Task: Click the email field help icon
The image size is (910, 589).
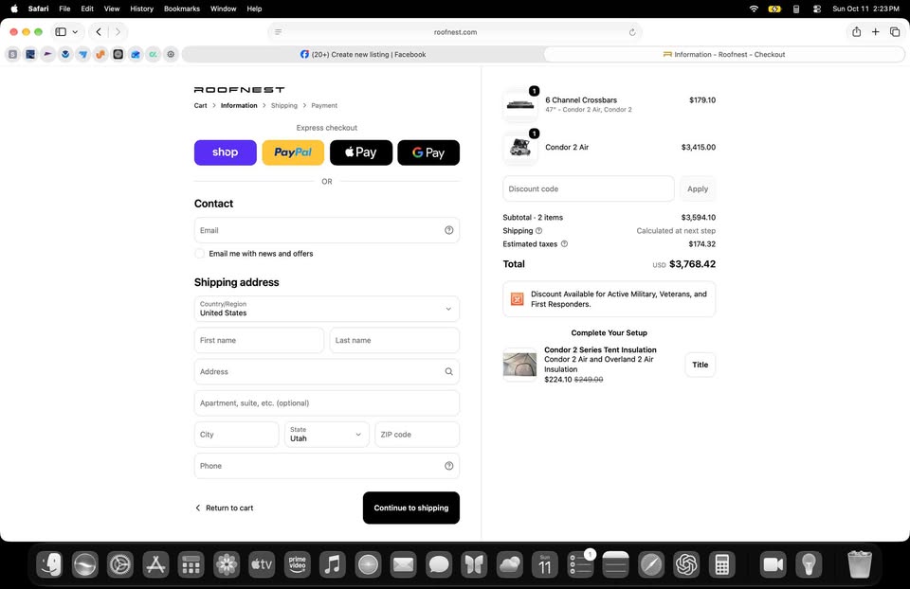Action: 448,230
